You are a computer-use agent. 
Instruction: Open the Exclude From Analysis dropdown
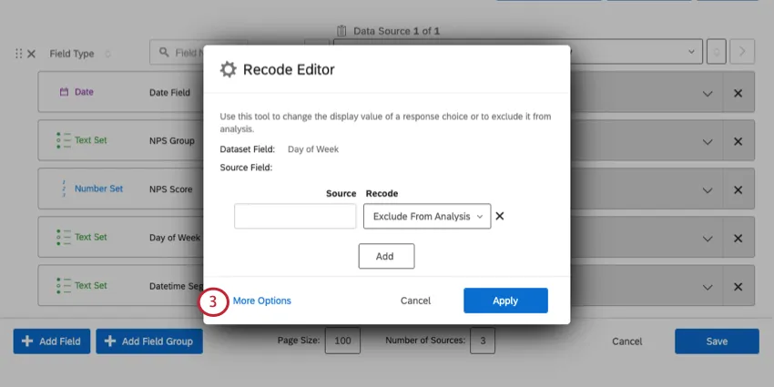click(x=427, y=216)
